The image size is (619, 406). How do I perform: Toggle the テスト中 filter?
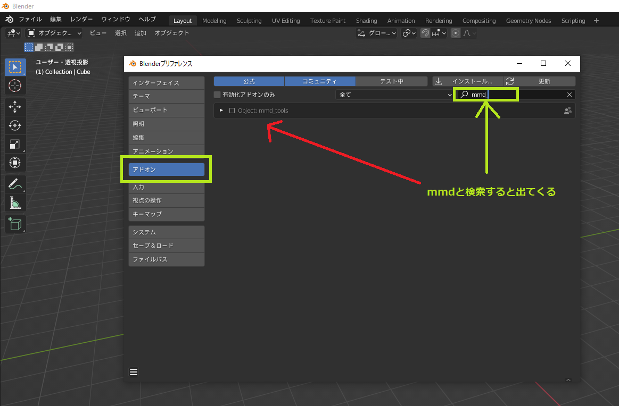(x=392, y=81)
